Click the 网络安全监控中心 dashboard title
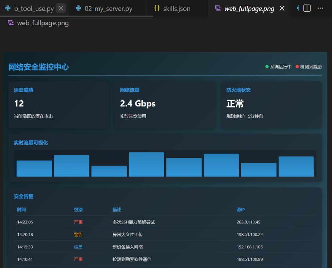Viewport: 332px width, 268px height. (38, 67)
